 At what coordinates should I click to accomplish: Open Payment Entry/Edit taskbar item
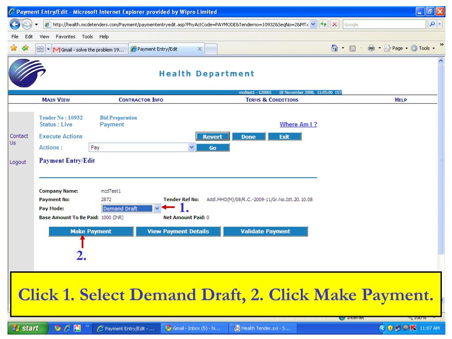125,328
